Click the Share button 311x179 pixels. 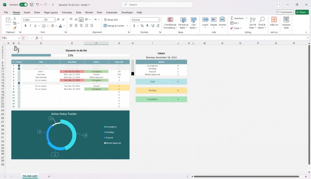tap(302, 12)
